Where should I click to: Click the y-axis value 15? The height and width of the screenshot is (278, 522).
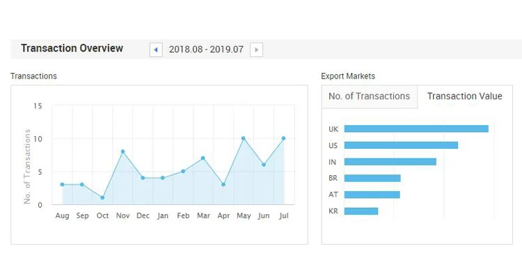38,106
